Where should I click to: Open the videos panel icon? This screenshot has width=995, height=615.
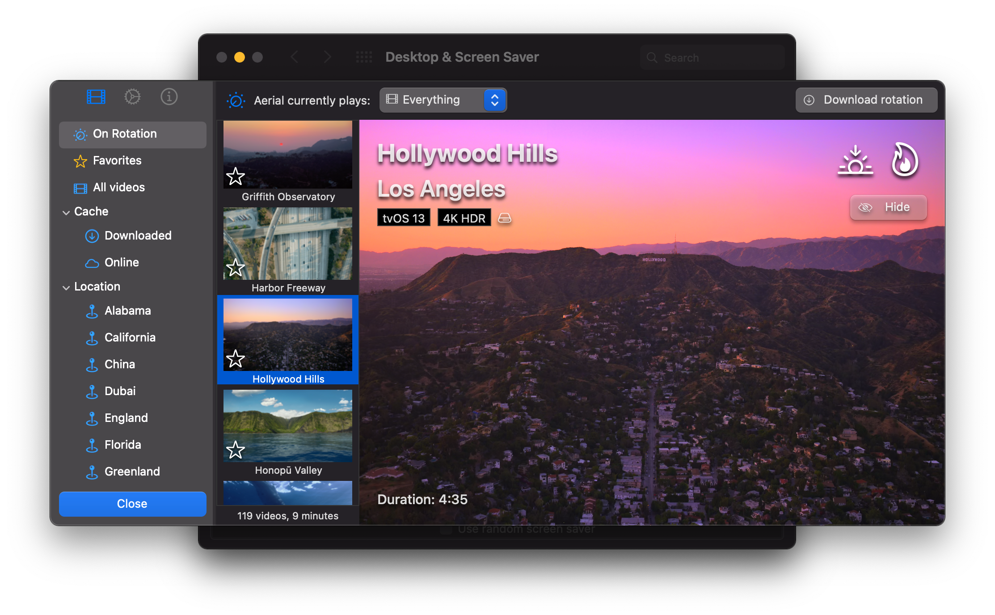tap(95, 96)
